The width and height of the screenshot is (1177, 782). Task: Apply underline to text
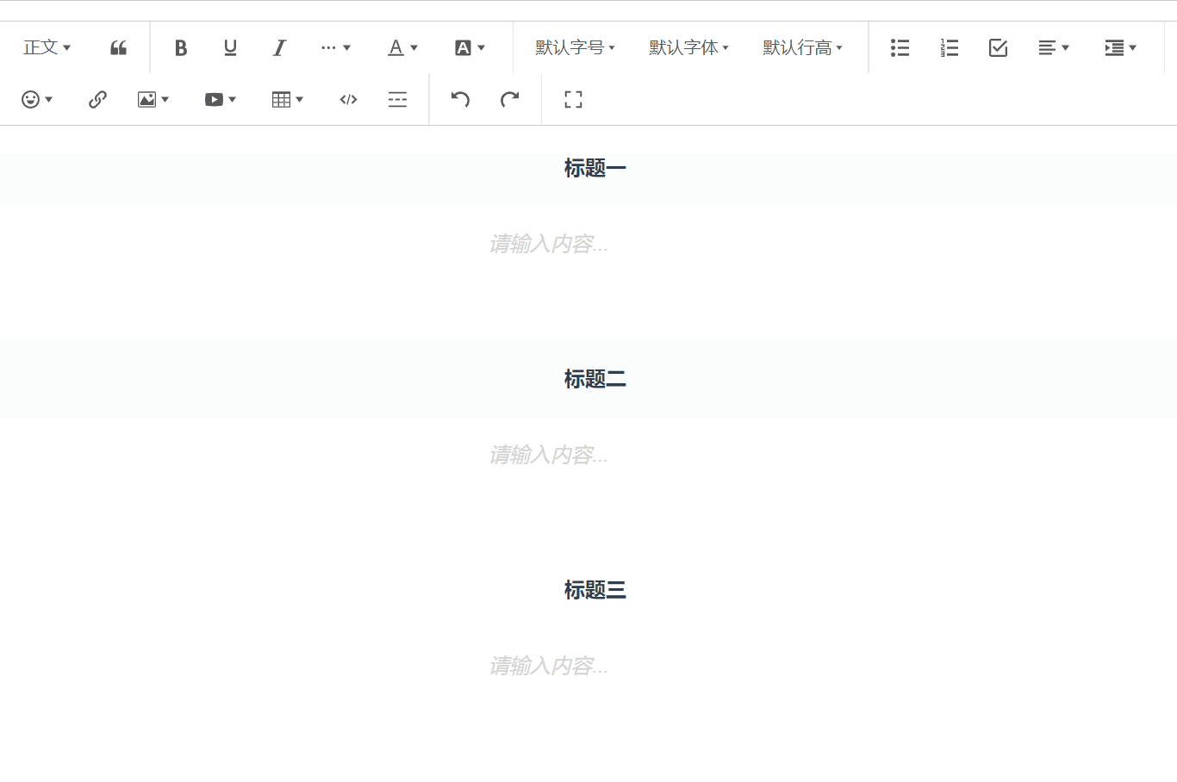click(x=230, y=47)
